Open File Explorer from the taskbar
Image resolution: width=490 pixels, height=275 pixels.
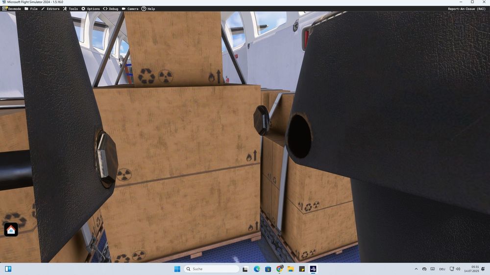pyautogui.click(x=291, y=269)
